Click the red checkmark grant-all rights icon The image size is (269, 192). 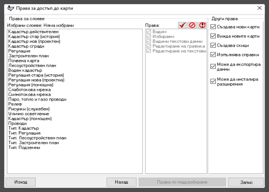coord(182,25)
